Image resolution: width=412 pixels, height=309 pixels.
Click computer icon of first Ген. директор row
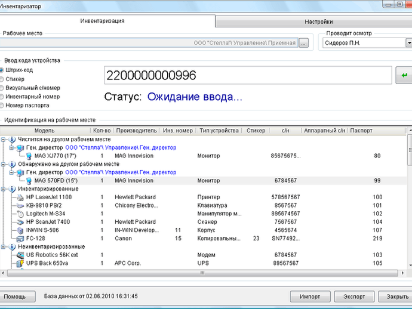(20, 148)
